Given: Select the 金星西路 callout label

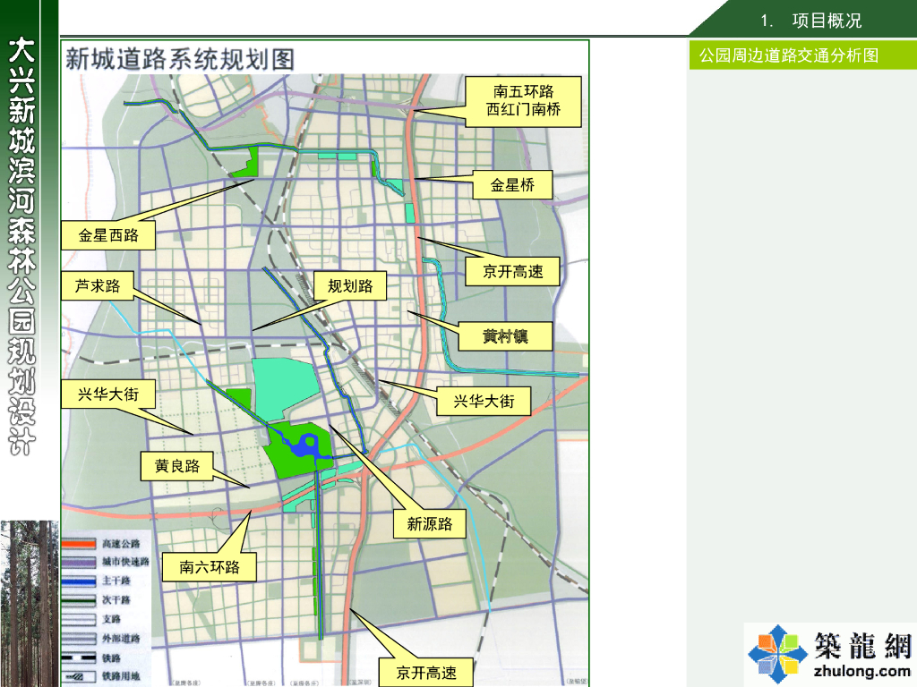Looking at the screenshot, I should point(108,235).
